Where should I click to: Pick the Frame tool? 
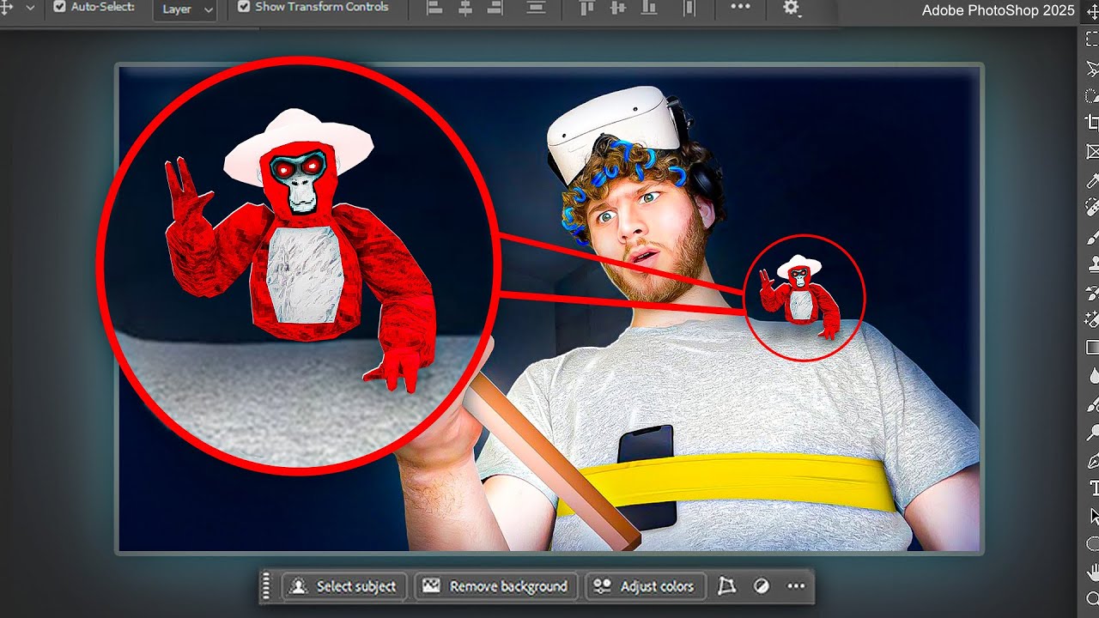tap(1092, 152)
